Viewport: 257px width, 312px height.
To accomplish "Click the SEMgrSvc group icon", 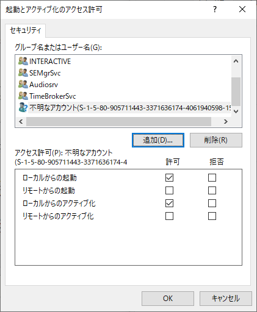I will point(23,73).
